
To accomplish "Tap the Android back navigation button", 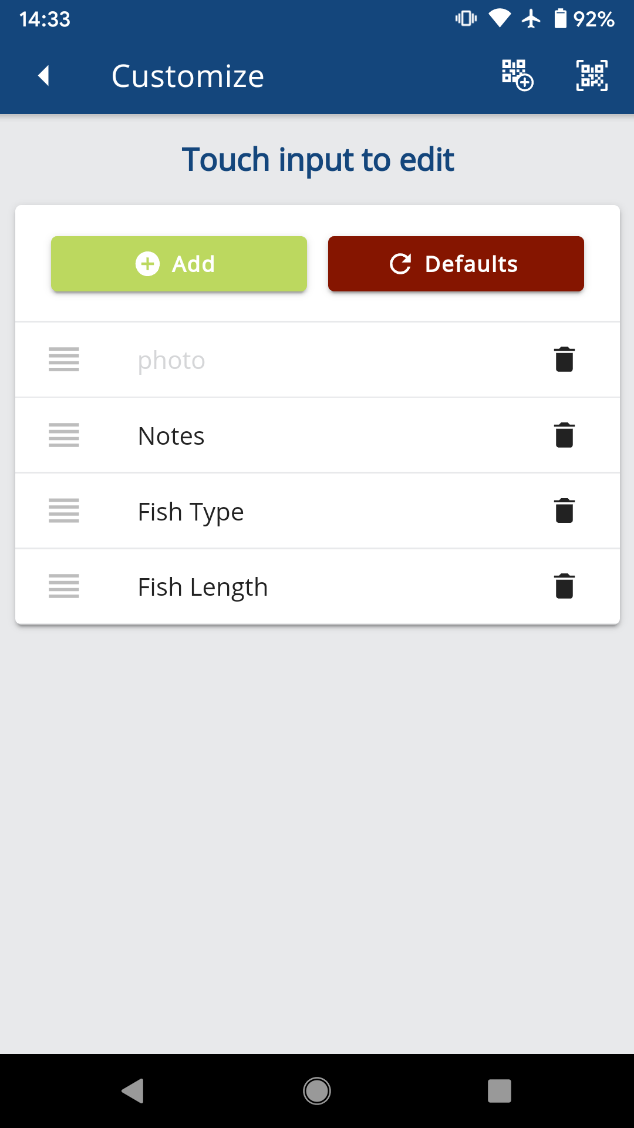I will (133, 1091).
